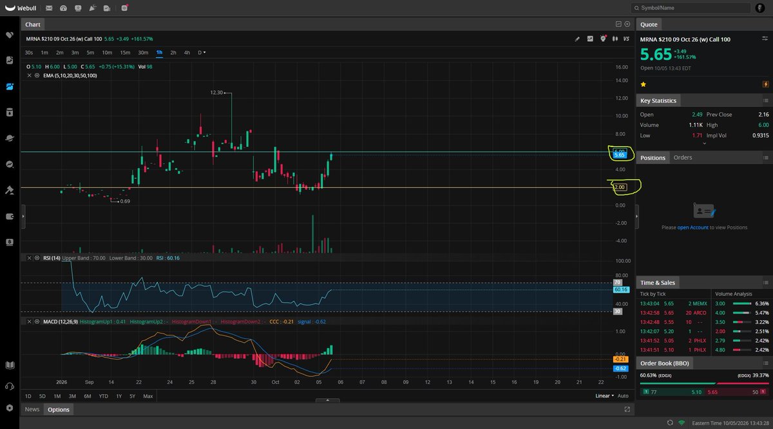This screenshot has height=429, width=773.
Task: Open the watchlist heart icon in sidebar
Action: click(10, 35)
